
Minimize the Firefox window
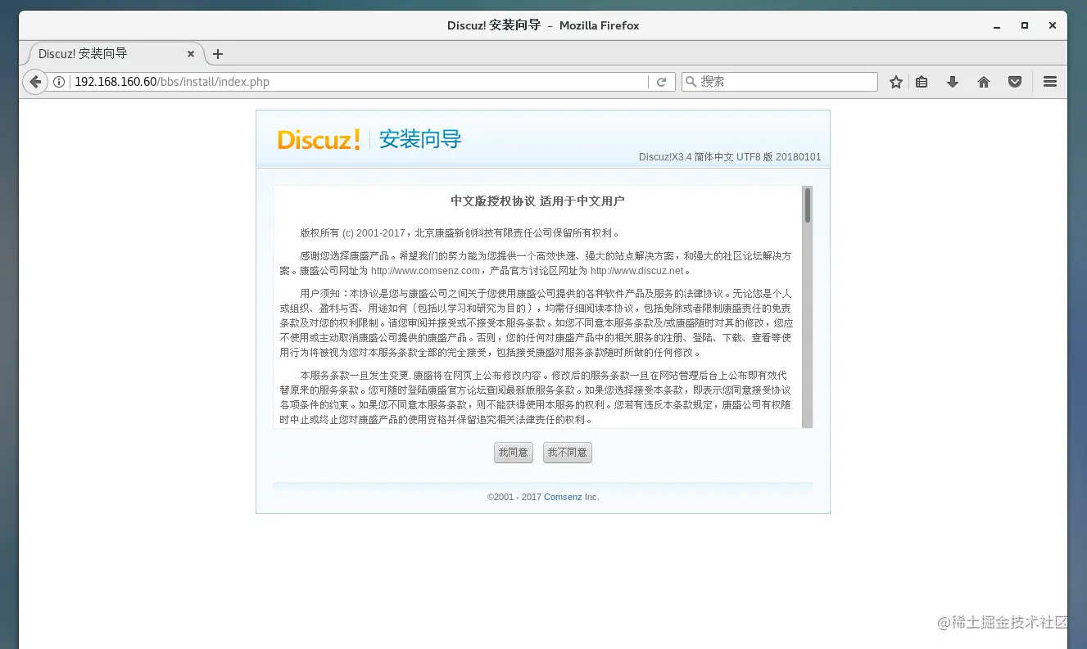[x=997, y=25]
